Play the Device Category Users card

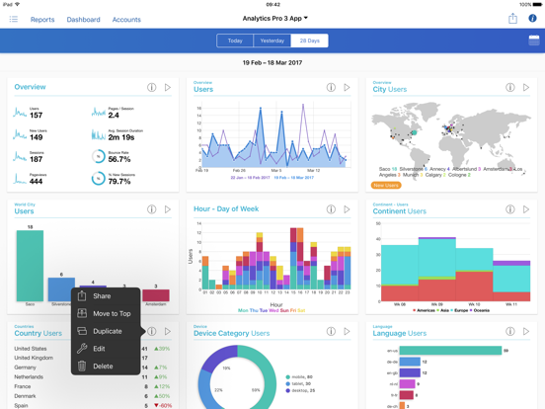[347, 331]
